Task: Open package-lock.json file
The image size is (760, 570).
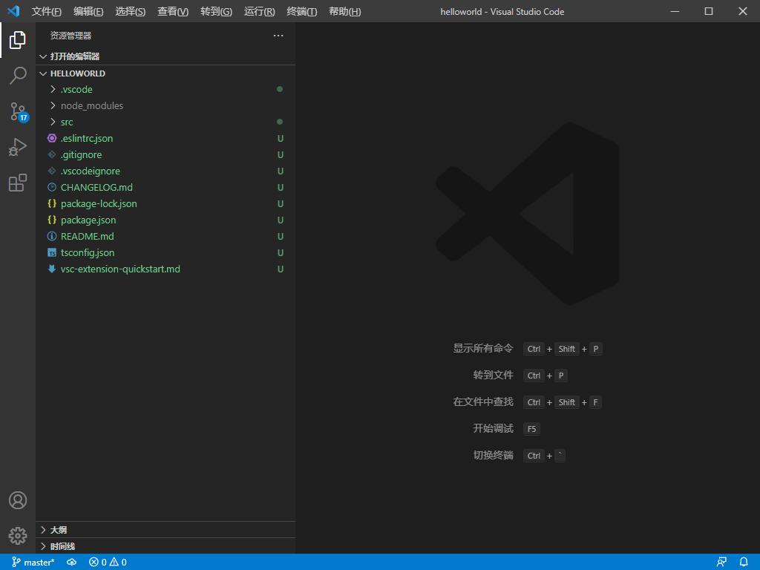Action: (x=166, y=203)
